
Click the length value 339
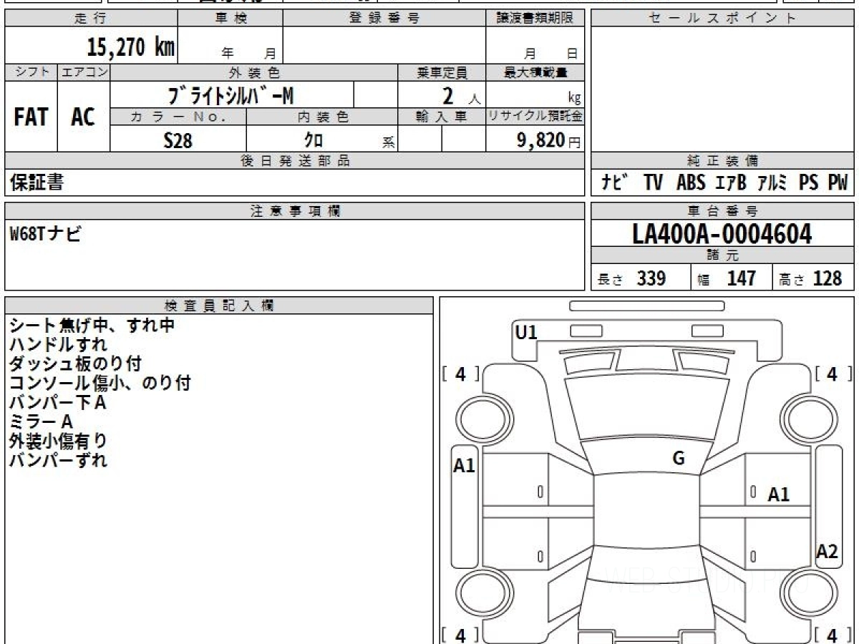coord(651,278)
